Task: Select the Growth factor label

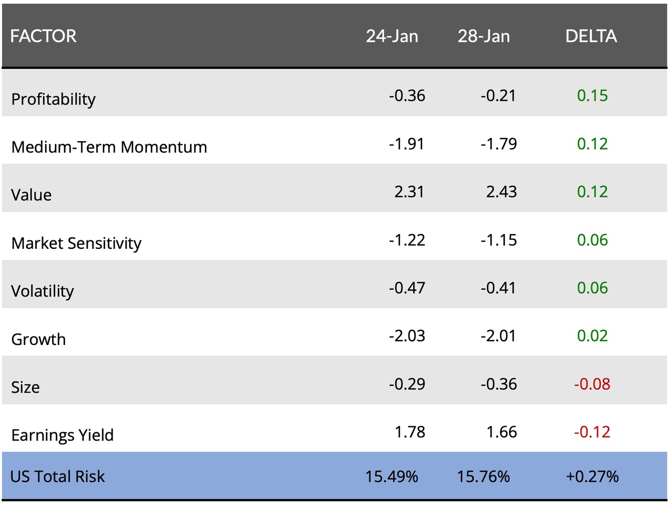Action: tap(38, 339)
